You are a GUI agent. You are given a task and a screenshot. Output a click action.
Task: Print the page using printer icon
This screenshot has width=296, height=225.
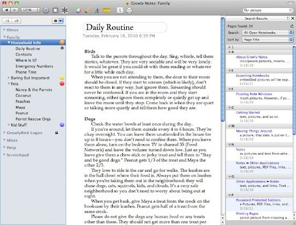point(129,10)
